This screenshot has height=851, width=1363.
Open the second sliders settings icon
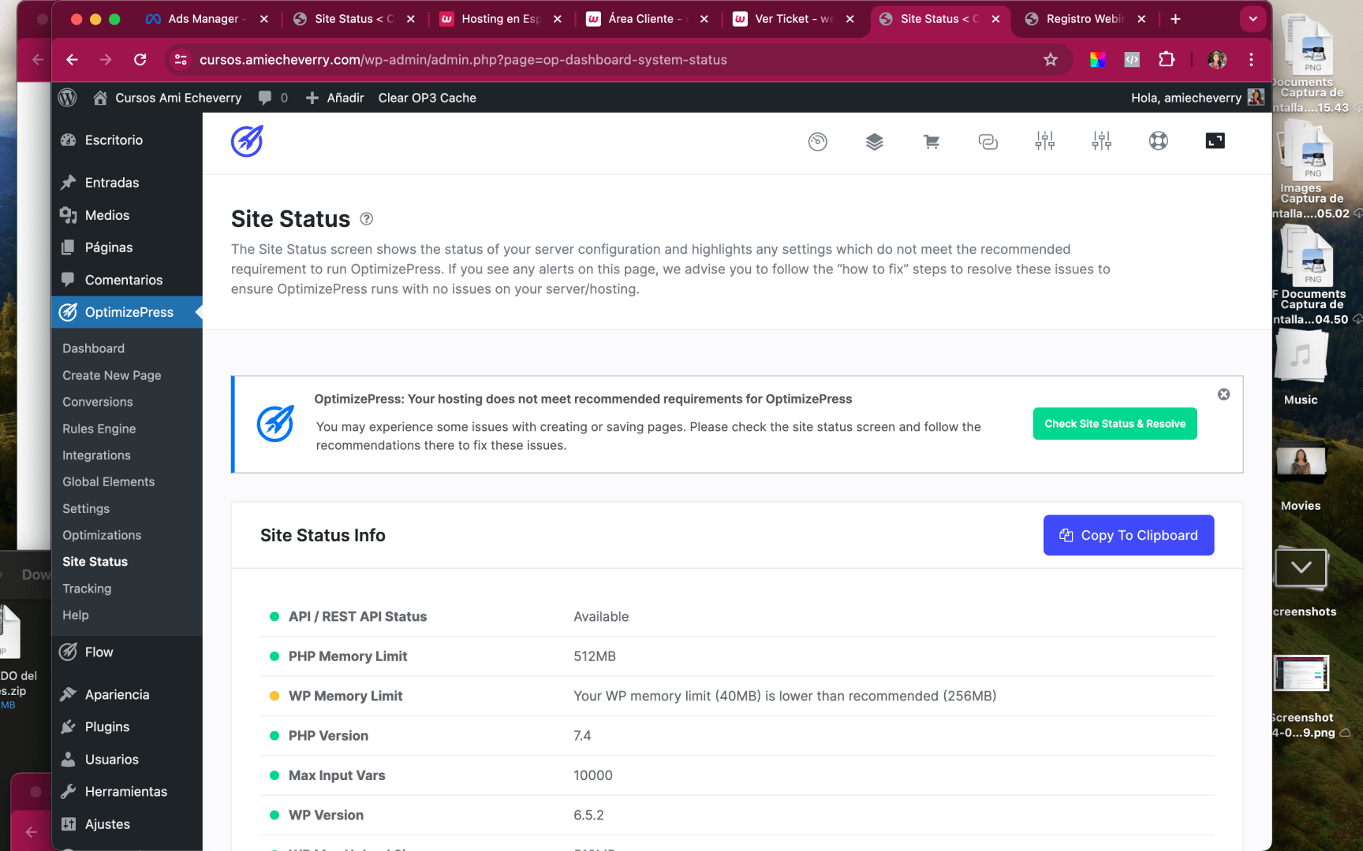point(1101,141)
